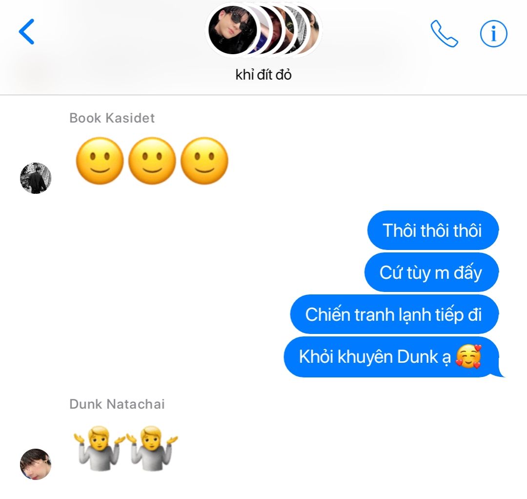Tap the first shrugging person emoji
This screenshot has width=527, height=499.
tap(100, 448)
